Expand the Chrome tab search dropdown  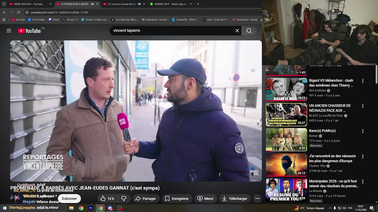click(x=4, y=4)
